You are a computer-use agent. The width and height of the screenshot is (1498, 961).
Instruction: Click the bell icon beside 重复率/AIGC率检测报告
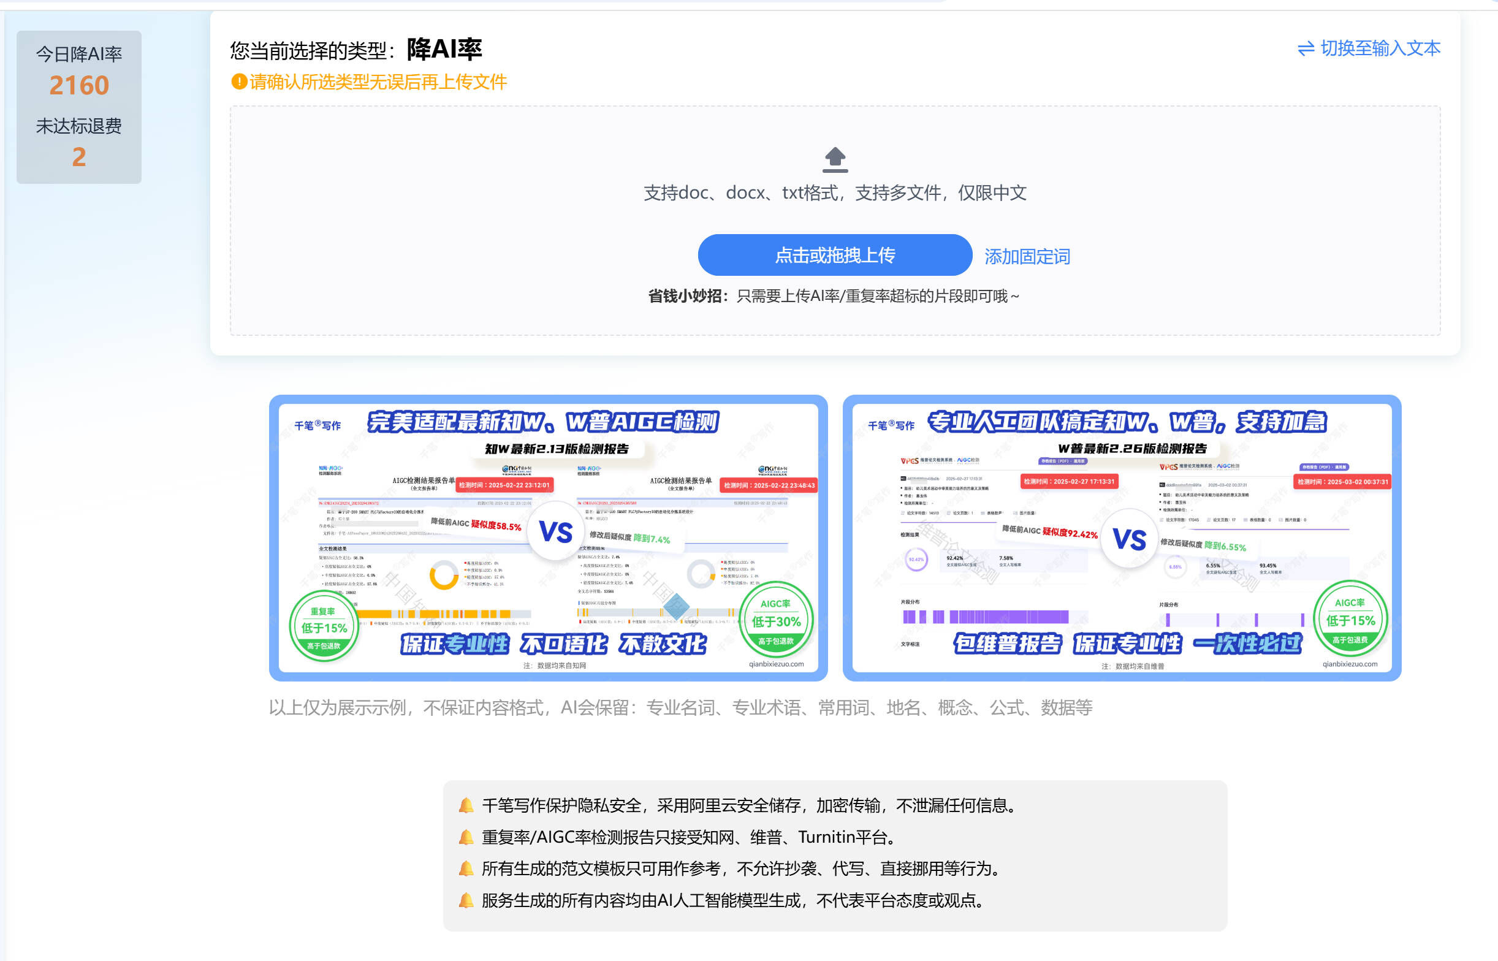[466, 837]
